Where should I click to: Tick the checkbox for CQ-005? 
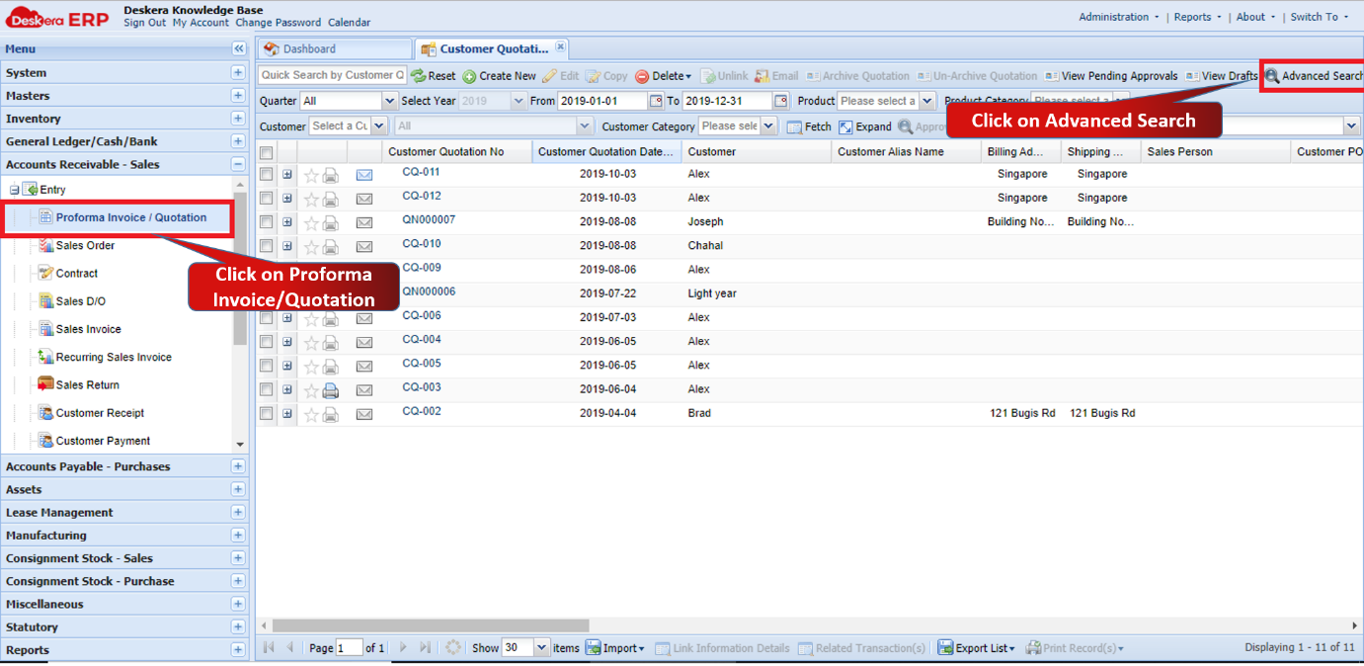(266, 366)
